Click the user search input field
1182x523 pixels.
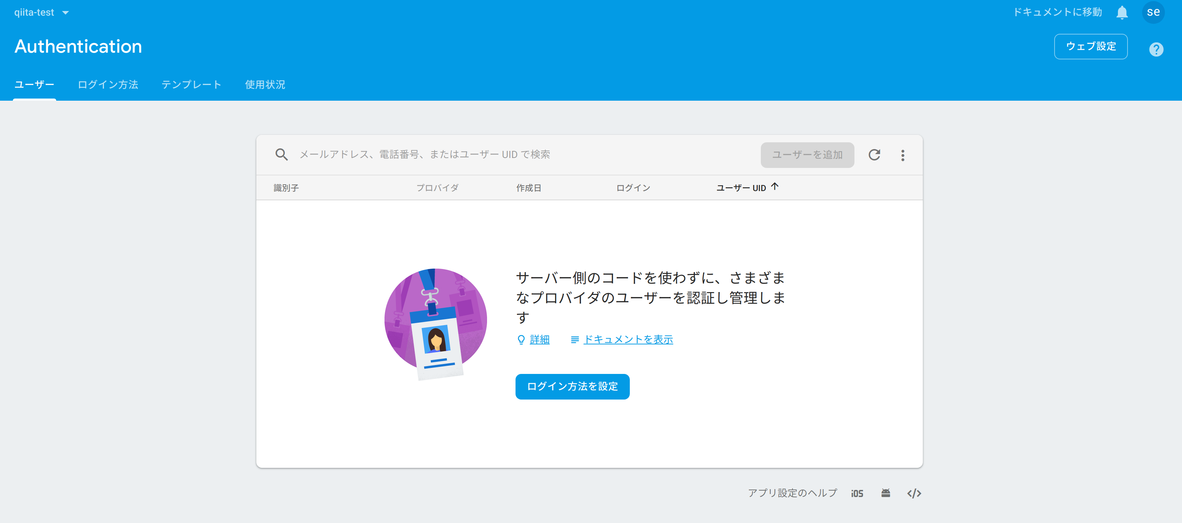pos(459,154)
